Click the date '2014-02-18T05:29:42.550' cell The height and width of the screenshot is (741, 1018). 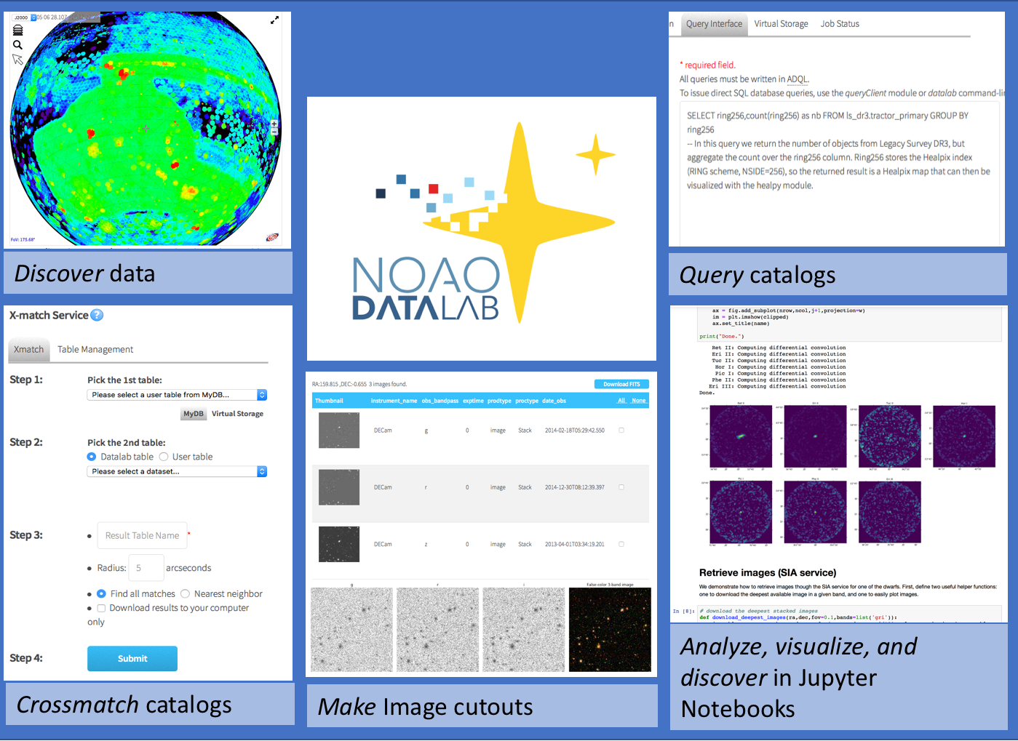pyautogui.click(x=575, y=430)
